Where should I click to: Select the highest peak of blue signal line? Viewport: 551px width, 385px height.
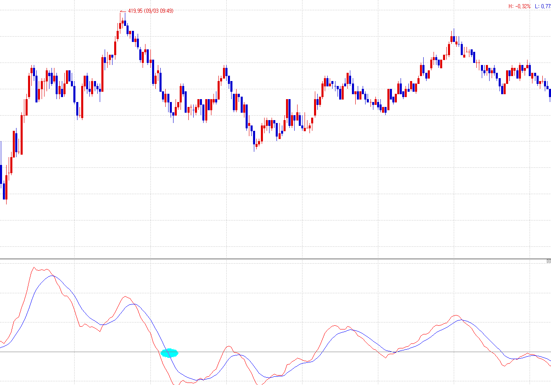52,276
